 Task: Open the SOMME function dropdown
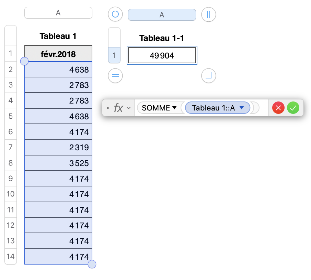[174, 108]
